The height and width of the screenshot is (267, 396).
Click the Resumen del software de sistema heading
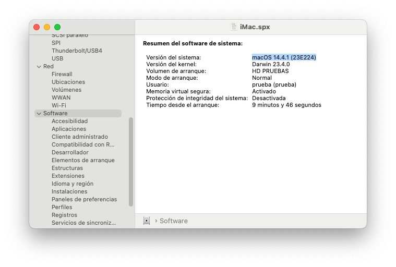[193, 43]
